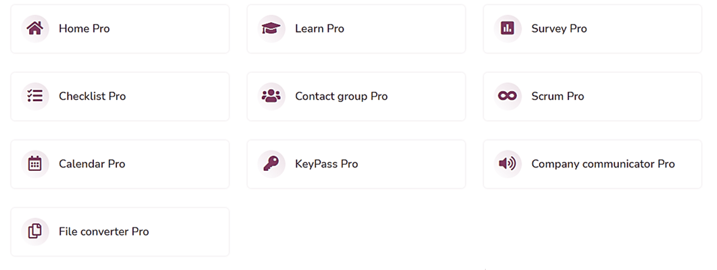The width and height of the screenshot is (717, 270).
Task: Open the Home Pro label
Action: (x=84, y=29)
